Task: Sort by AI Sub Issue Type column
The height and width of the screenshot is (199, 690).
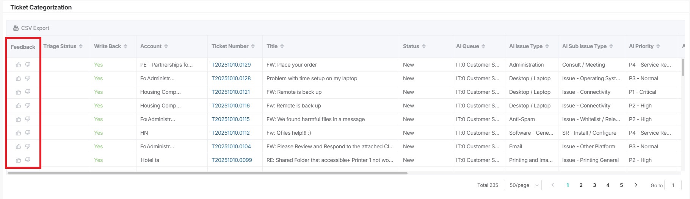Action: click(x=611, y=46)
